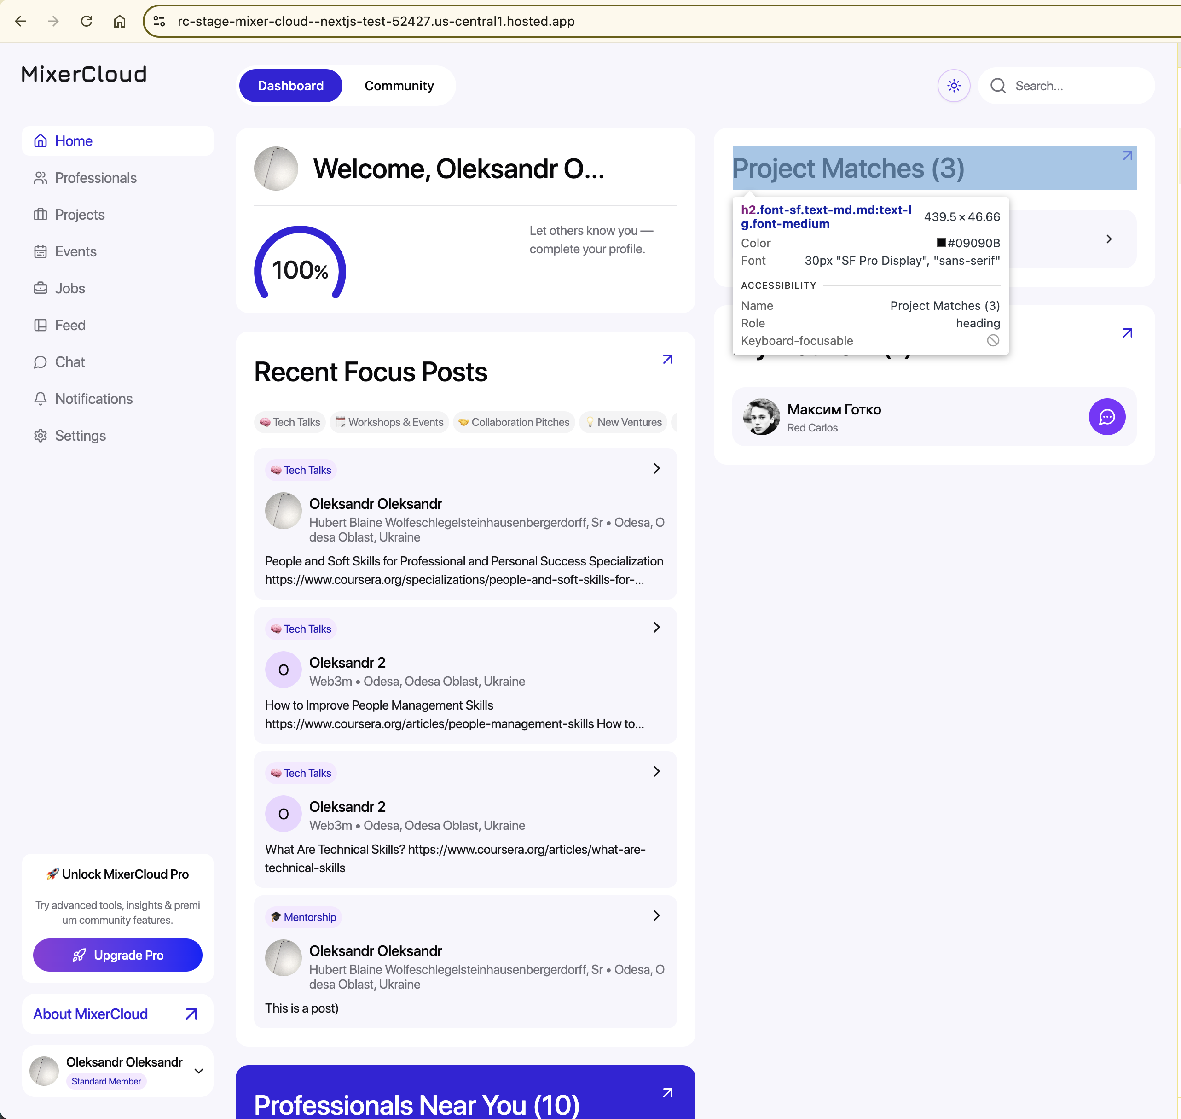The height and width of the screenshot is (1119, 1181).
Task: Open chat with Максим Готко
Action: (1106, 416)
